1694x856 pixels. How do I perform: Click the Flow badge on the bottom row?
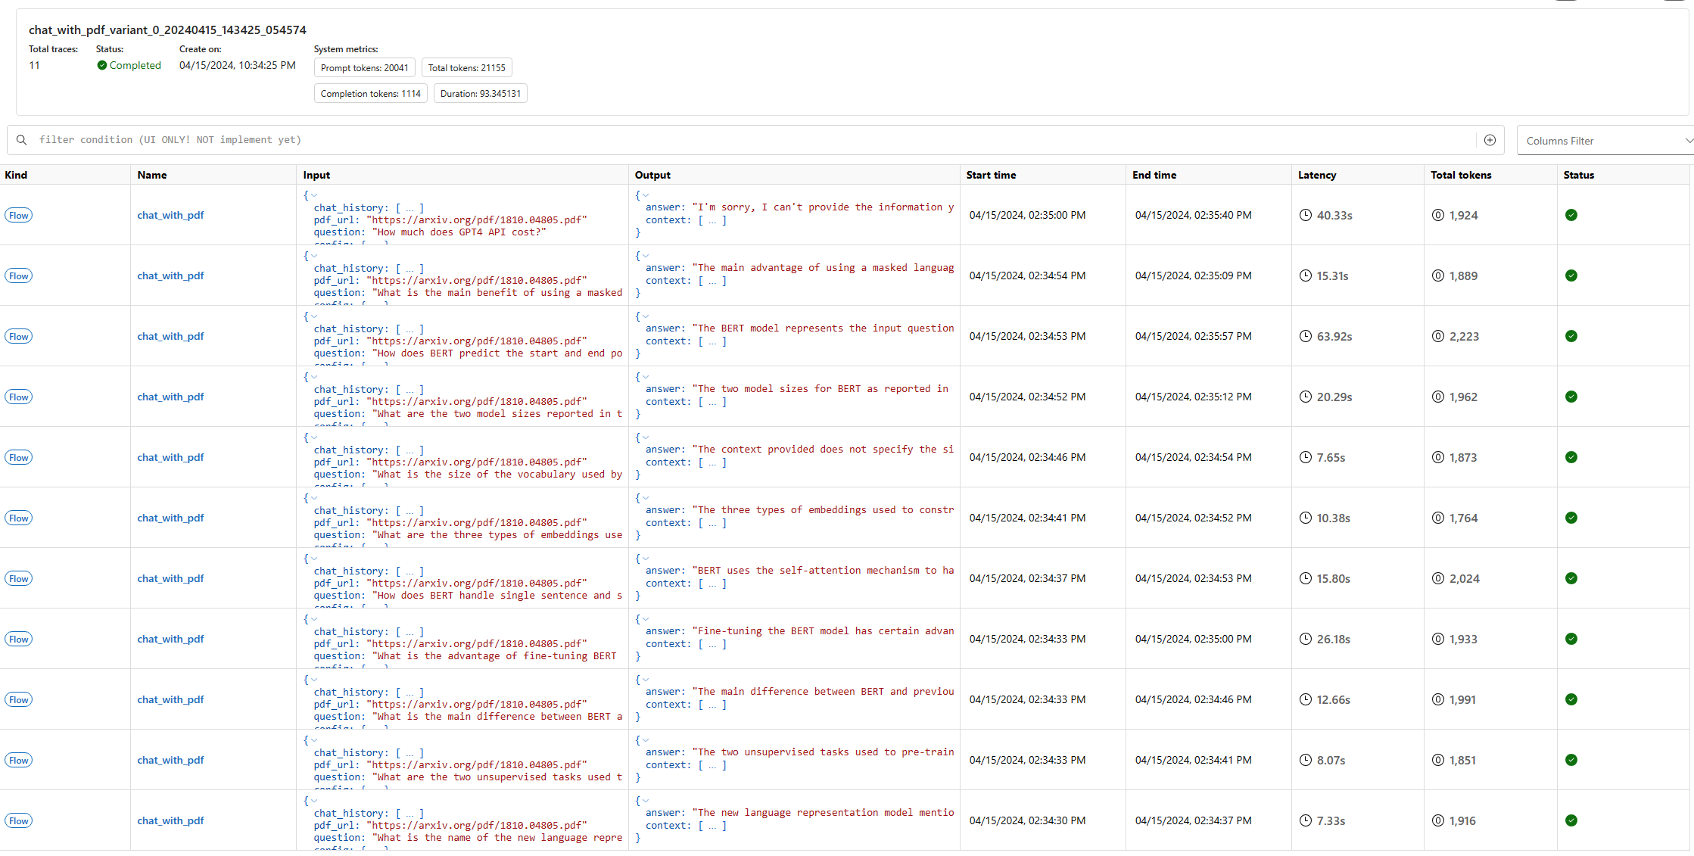coord(18,820)
